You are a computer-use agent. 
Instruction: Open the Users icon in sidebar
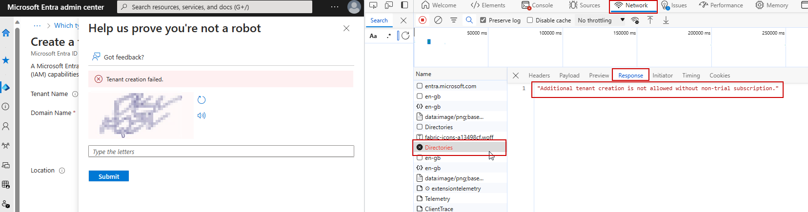coord(6,126)
